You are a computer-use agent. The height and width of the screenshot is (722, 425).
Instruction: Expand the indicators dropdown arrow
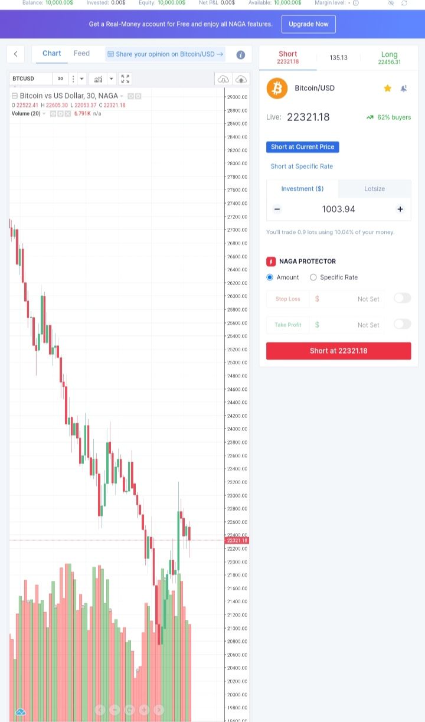click(112, 79)
